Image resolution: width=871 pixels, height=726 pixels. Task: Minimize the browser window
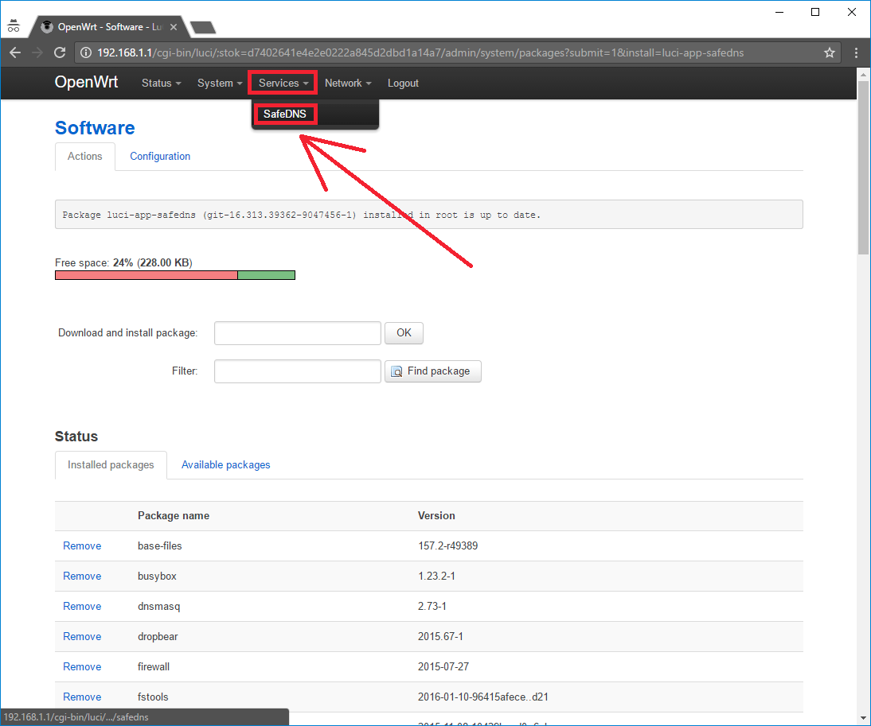pos(779,12)
